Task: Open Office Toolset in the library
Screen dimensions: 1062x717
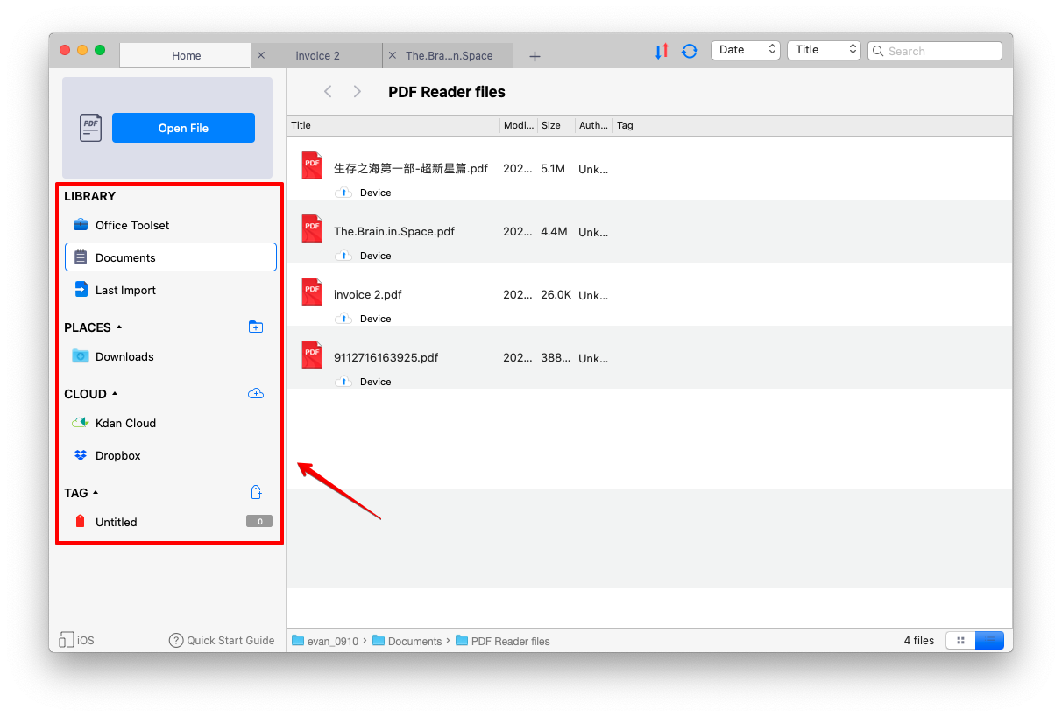Action: pos(171,225)
